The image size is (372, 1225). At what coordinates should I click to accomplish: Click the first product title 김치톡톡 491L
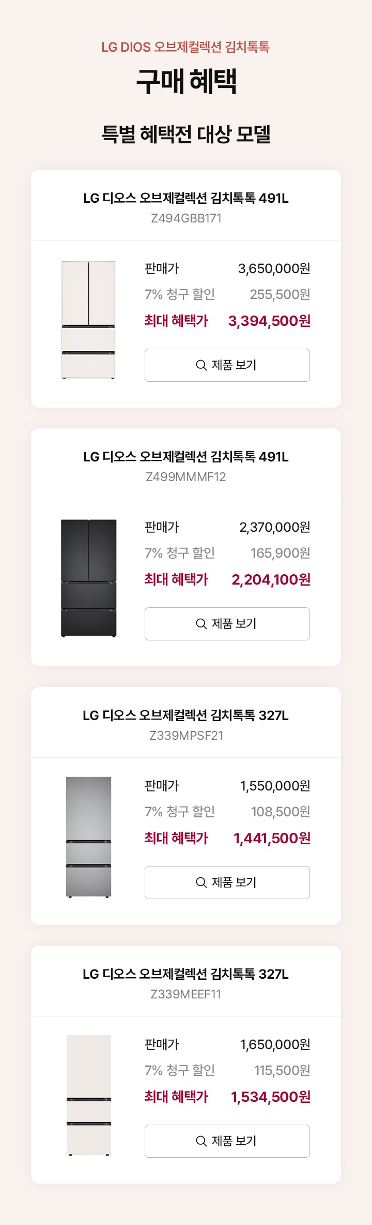[186, 198]
